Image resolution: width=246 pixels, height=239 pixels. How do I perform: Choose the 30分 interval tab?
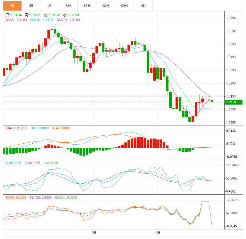(x=106, y=6)
